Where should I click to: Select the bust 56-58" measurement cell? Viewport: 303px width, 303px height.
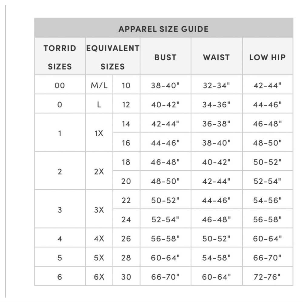click(x=165, y=239)
